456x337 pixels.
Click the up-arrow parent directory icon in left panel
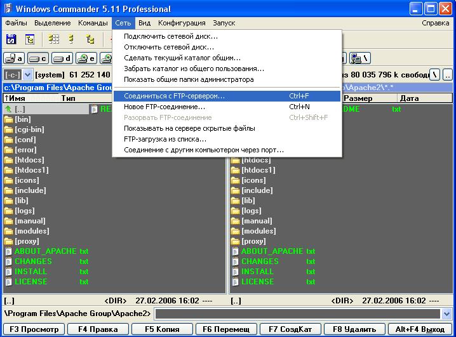8,109
